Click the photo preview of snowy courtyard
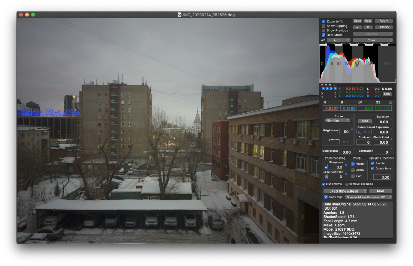 168,131
